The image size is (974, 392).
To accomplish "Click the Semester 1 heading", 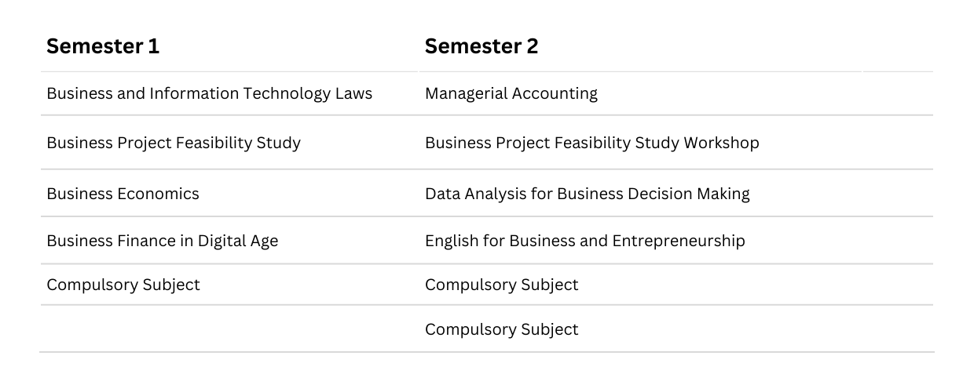I will pos(103,46).
